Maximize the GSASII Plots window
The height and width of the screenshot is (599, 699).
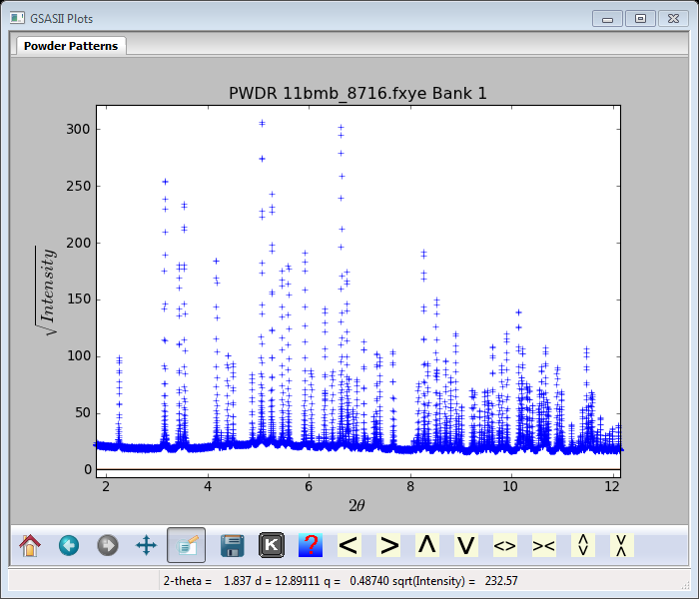pyautogui.click(x=641, y=18)
